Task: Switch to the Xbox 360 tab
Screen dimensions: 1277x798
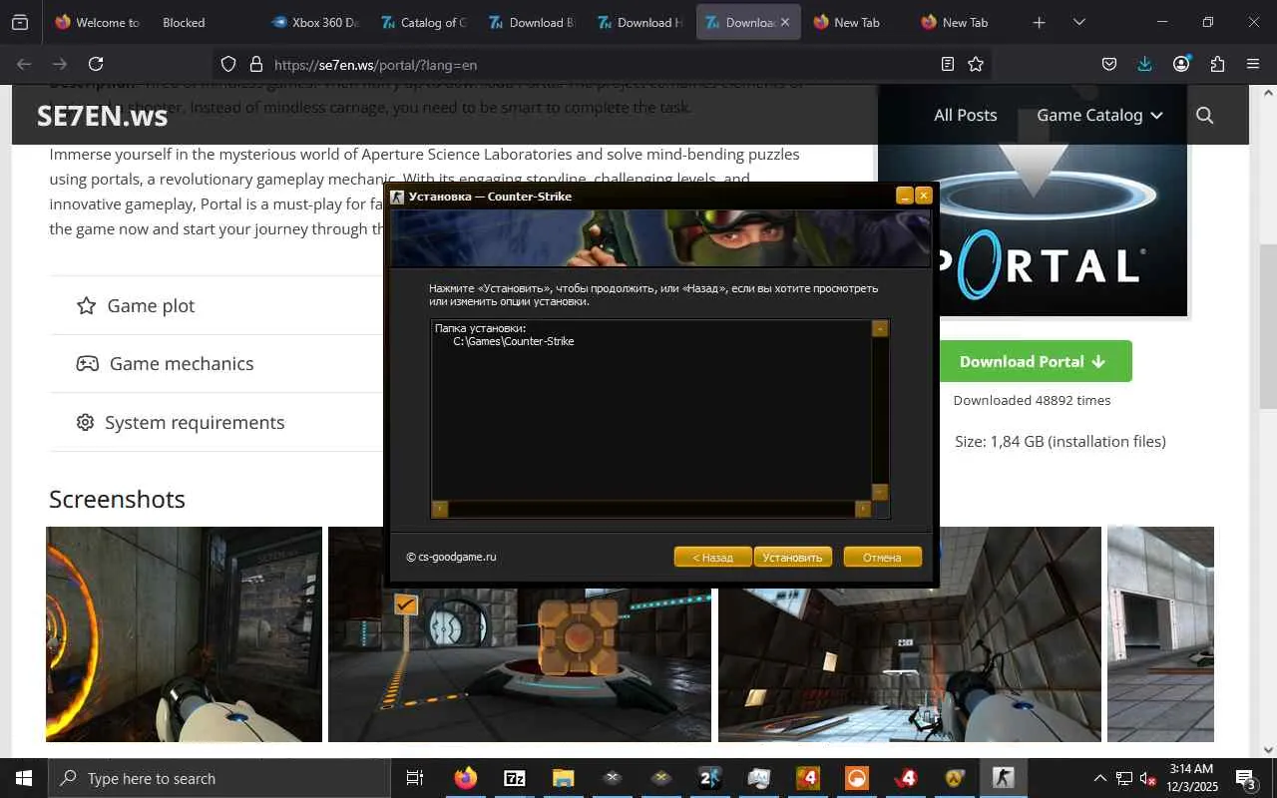Action: [x=315, y=22]
